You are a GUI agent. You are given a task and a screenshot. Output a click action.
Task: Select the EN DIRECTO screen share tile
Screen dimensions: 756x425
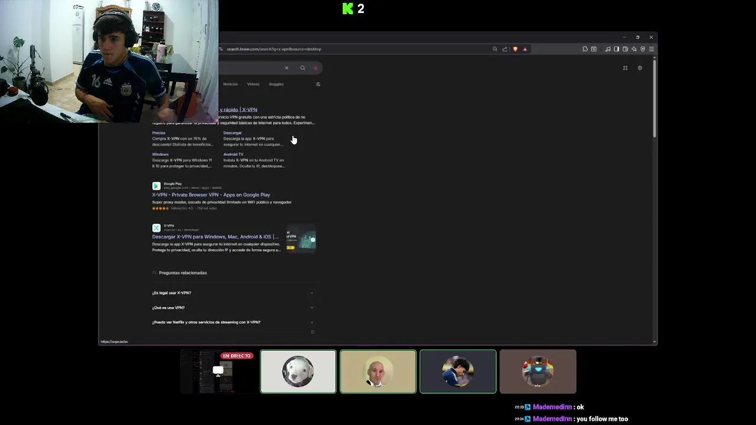coord(217,371)
